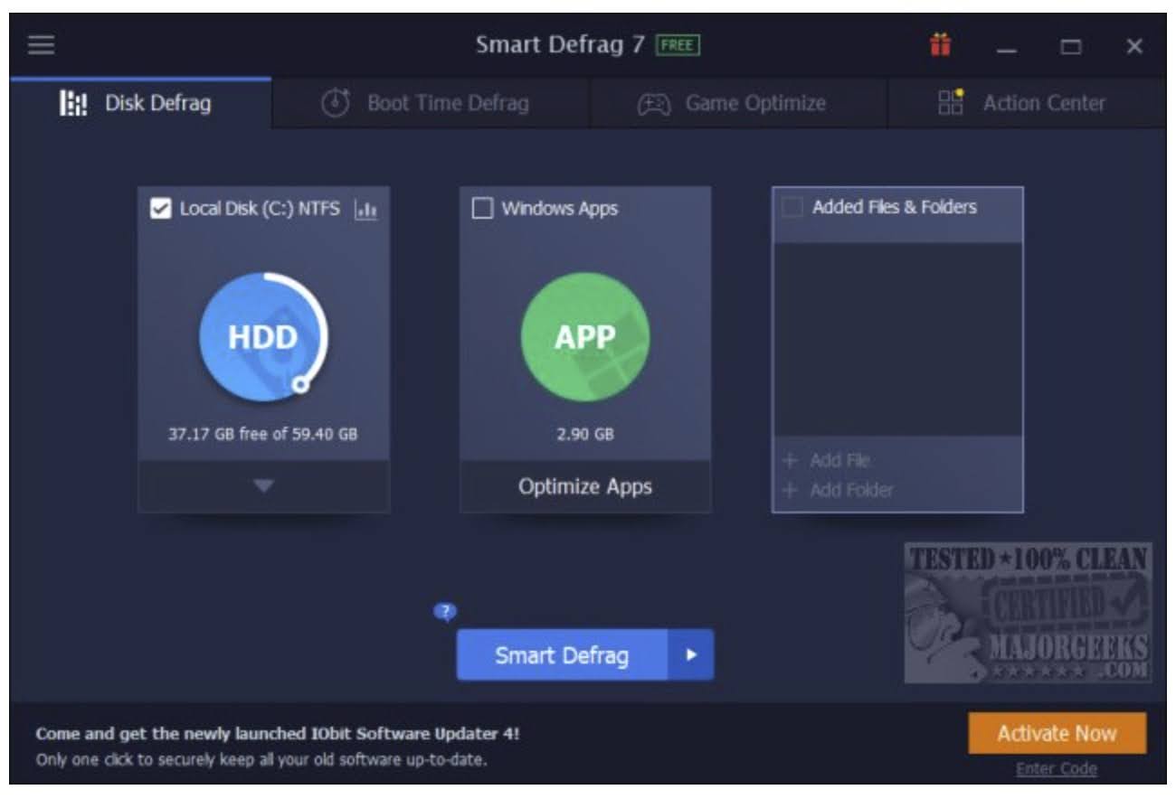Start the Smart Defrag button
This screenshot has height=799, width=1176.
coord(562,654)
